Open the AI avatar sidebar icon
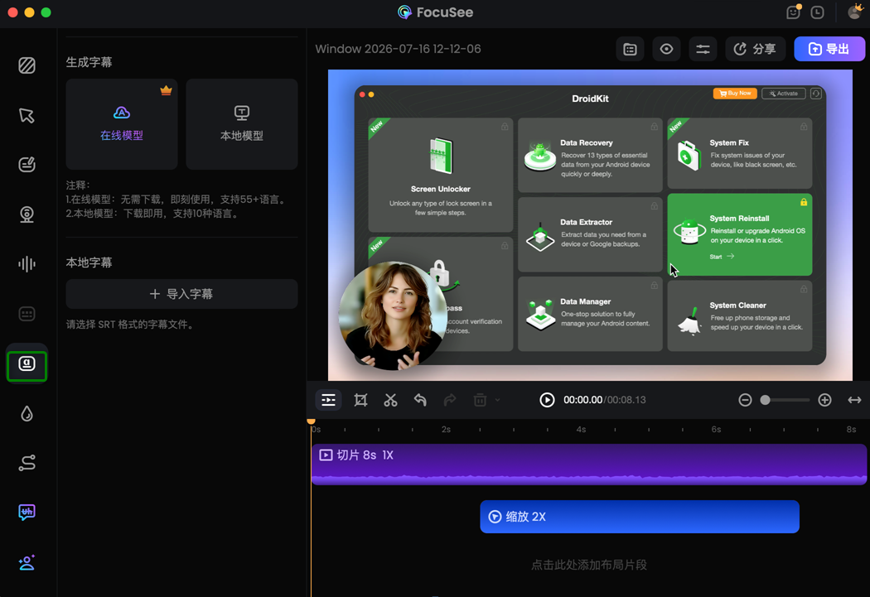The height and width of the screenshot is (597, 870). [27, 562]
